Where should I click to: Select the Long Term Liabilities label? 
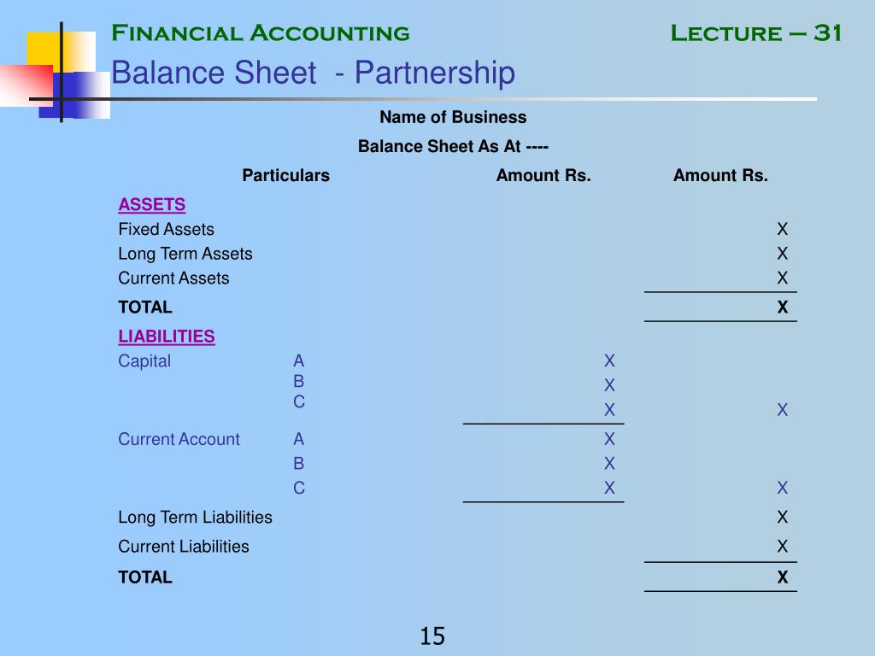[x=196, y=518]
